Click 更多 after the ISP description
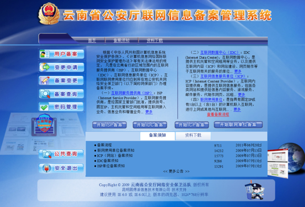305x207 pixels. point(149,112)
